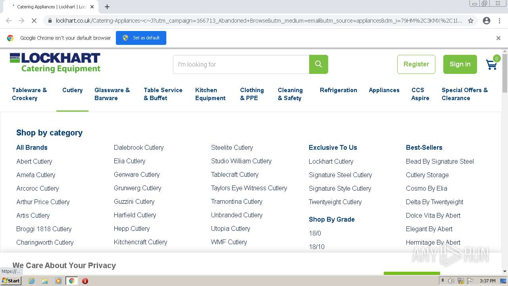Open Bead By Signature Steel link
The image size is (508, 286).
pos(440,161)
